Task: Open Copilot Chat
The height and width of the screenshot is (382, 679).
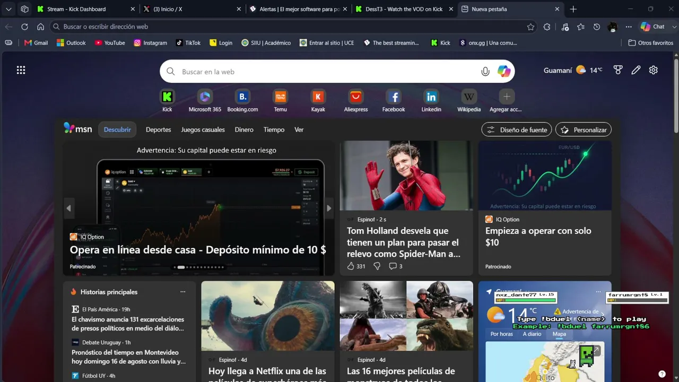Action: click(652, 27)
